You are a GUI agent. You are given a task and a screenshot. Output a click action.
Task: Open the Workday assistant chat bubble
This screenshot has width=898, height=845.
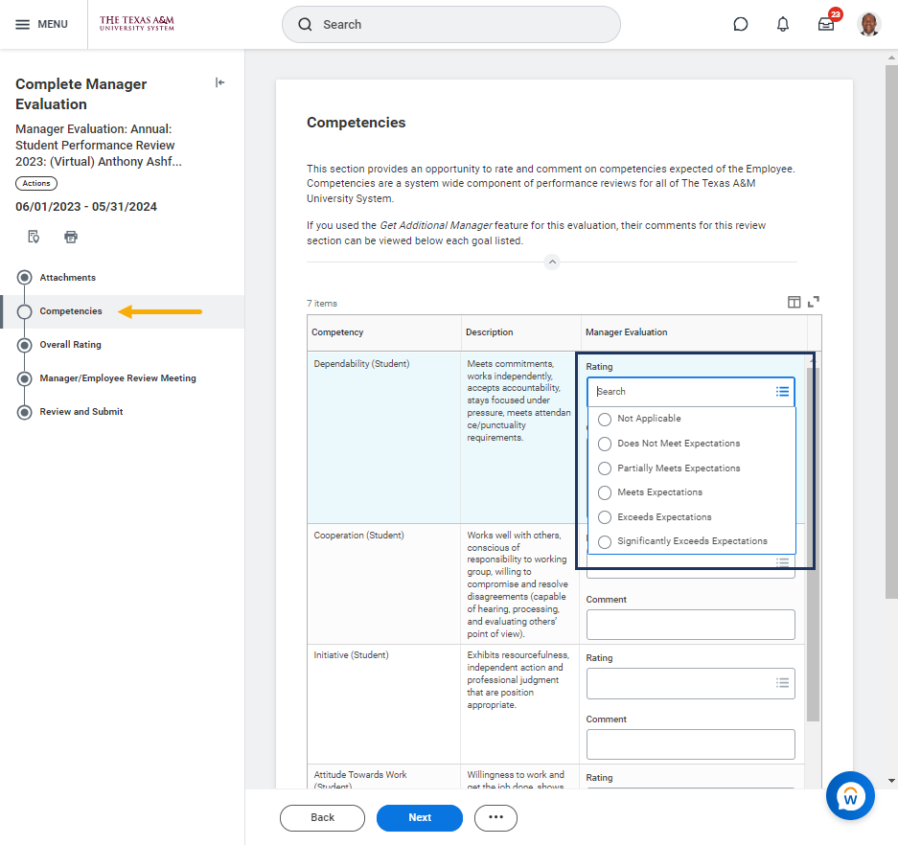[x=850, y=795]
